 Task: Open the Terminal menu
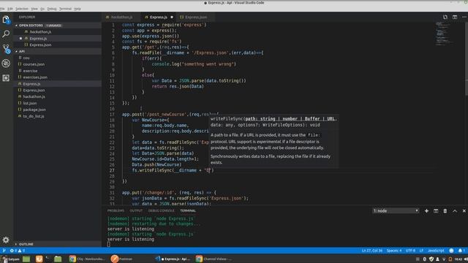[65, 9]
